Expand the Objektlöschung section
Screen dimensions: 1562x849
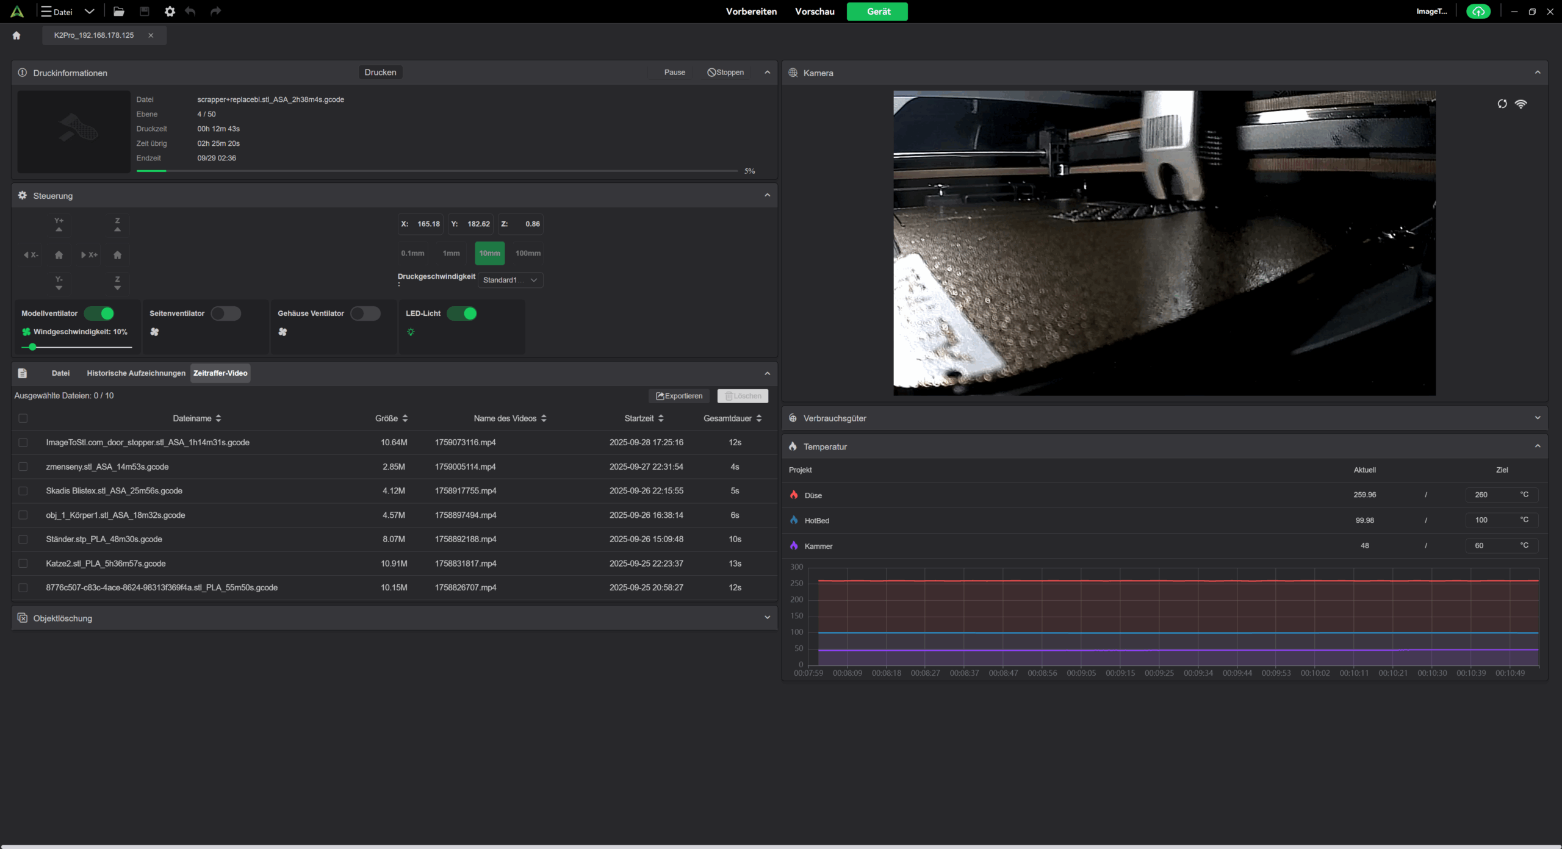[x=767, y=618]
